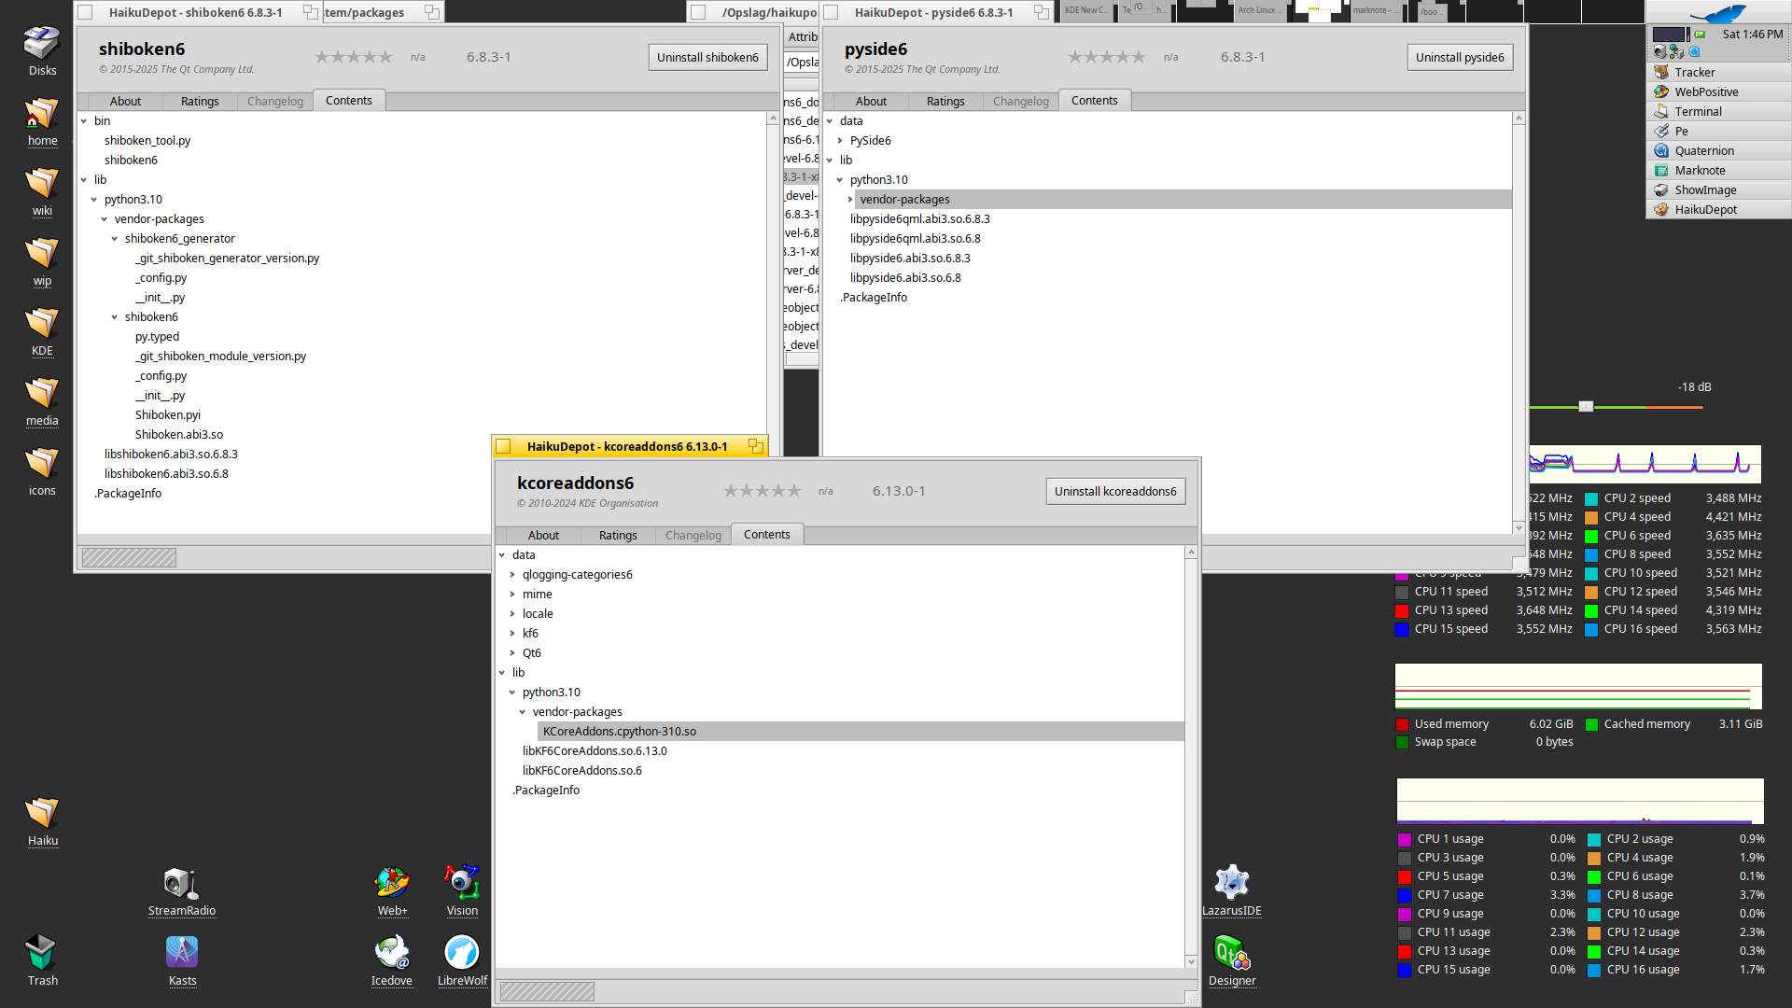Select Contents tab in kcoreaddons6 window
This screenshot has width=1792, height=1008.
click(x=767, y=534)
